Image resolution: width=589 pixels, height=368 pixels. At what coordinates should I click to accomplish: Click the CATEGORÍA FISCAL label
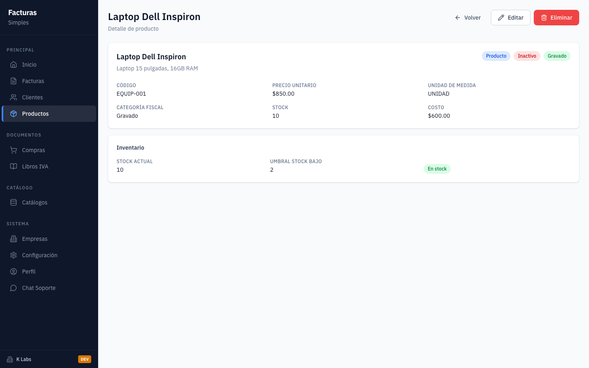140,108
